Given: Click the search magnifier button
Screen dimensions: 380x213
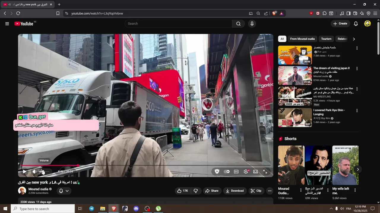Looking at the screenshot, I should [x=238, y=24].
